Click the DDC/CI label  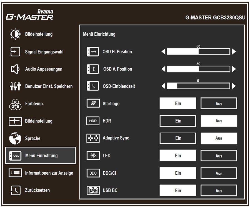click(x=109, y=173)
